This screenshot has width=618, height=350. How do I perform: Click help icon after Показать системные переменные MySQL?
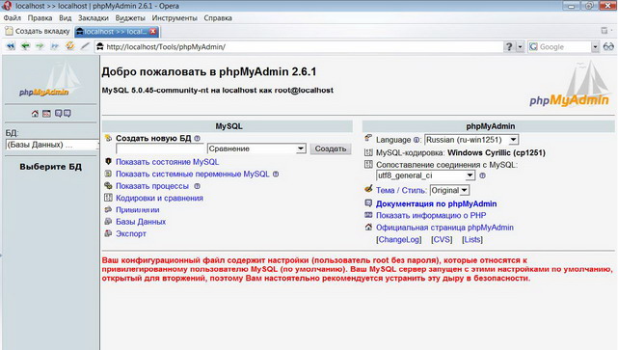pos(276,174)
